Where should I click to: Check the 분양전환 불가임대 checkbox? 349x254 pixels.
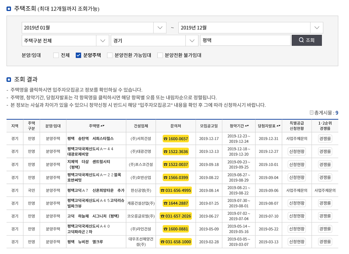coord(160,55)
